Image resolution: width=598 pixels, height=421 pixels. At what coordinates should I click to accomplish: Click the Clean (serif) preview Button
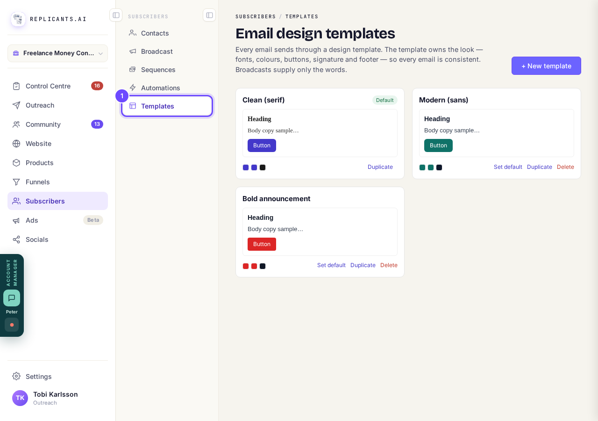tap(262, 145)
